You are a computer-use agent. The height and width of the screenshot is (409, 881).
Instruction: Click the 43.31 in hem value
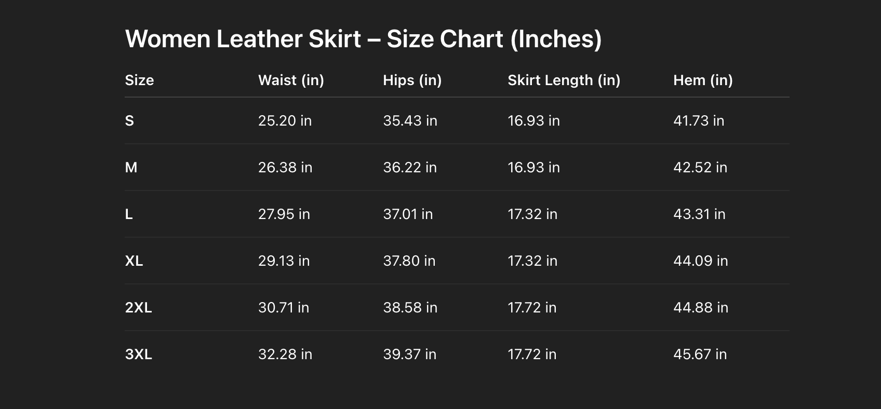pyautogui.click(x=699, y=214)
